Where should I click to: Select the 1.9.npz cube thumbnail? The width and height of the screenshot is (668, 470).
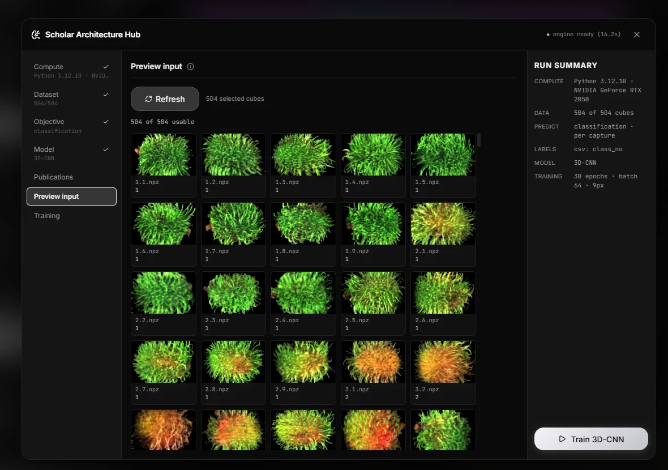pos(373,223)
